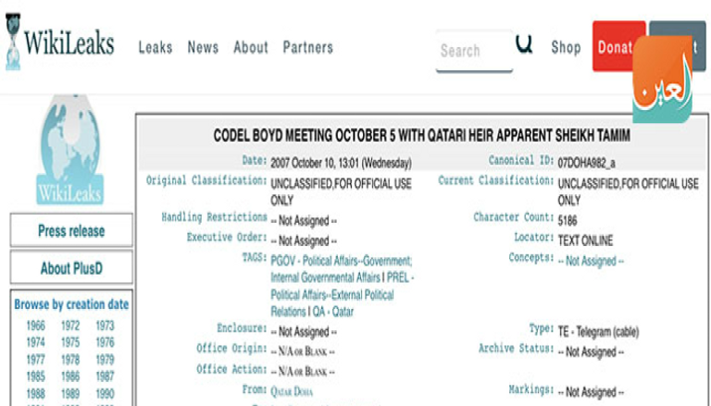Click the Qatar Doha origin link

pyautogui.click(x=294, y=390)
